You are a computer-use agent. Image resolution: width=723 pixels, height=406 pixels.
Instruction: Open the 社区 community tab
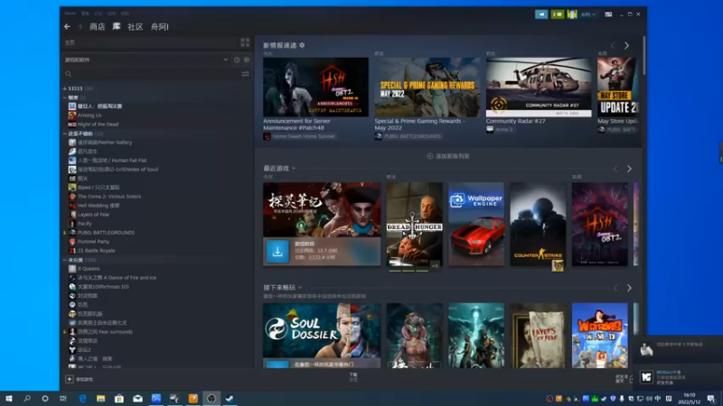135,27
